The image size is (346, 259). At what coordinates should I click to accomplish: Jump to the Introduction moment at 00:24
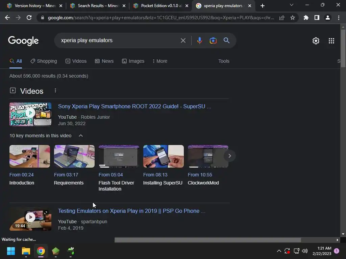pyautogui.click(x=22, y=179)
